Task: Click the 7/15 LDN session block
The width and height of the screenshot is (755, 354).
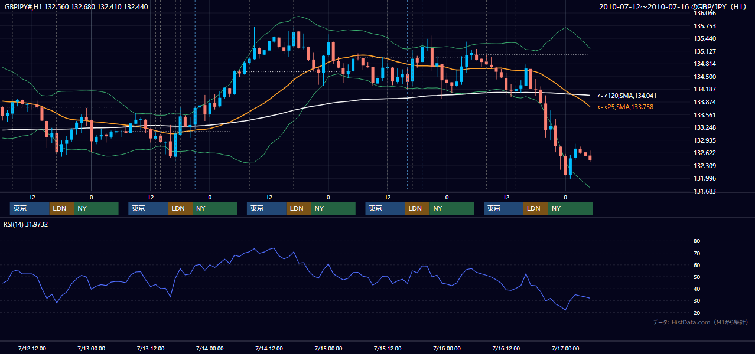Action: point(417,208)
